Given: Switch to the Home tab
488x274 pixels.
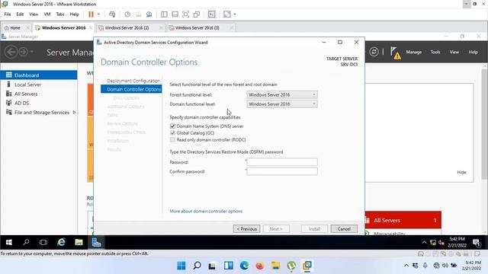Looking at the screenshot, I should [x=15, y=27].
